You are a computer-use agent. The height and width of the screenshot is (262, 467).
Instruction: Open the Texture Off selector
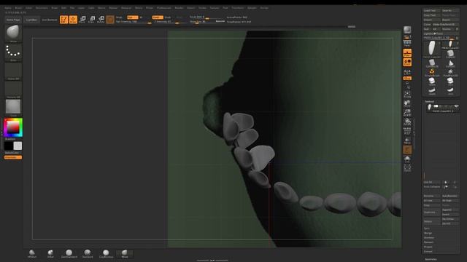(x=13, y=90)
